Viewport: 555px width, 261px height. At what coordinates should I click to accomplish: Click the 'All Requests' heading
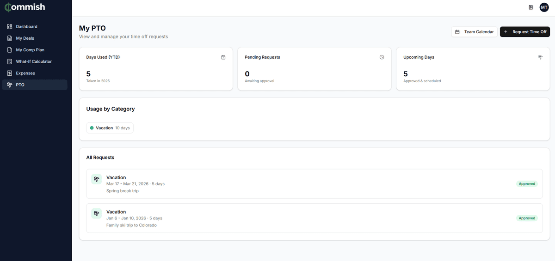100,158
